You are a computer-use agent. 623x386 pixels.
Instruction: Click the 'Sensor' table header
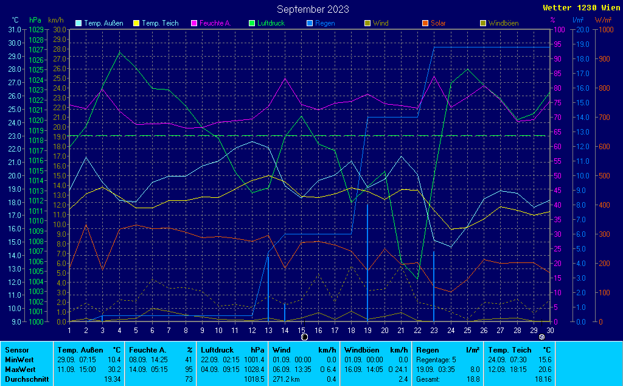[x=16, y=350]
